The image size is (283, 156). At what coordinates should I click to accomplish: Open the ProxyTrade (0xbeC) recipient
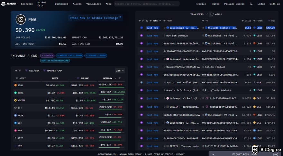218,90
